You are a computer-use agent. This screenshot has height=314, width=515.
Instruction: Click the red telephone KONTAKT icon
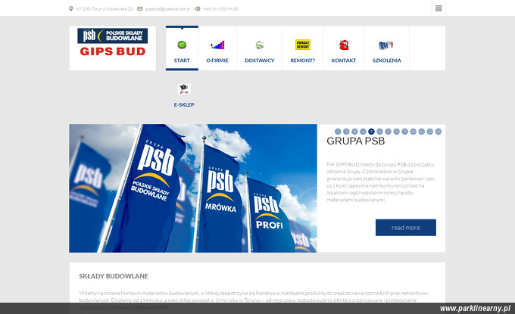click(344, 45)
